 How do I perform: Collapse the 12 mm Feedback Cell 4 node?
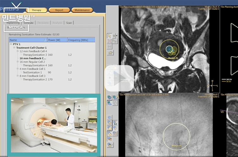[18, 51]
